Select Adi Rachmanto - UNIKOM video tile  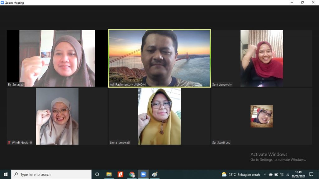[159, 59]
